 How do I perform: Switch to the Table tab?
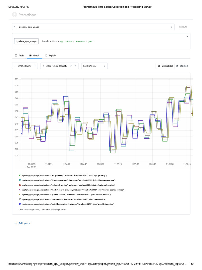(x=19, y=55)
